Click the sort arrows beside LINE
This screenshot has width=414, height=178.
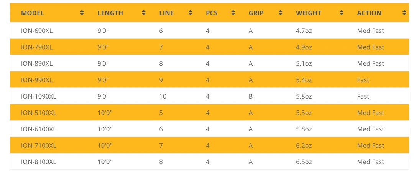pos(190,13)
